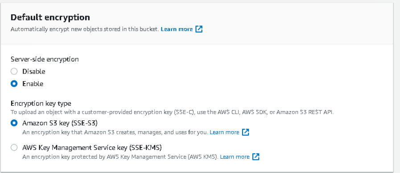Viewport: 400px width, 173px height.
Task: Click the 'AWS Key Management Service key (SSE-KMS)' label
Action: 92,148
